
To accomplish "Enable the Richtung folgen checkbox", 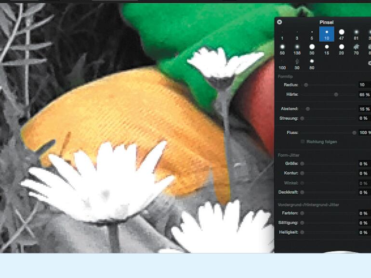I will [303, 141].
